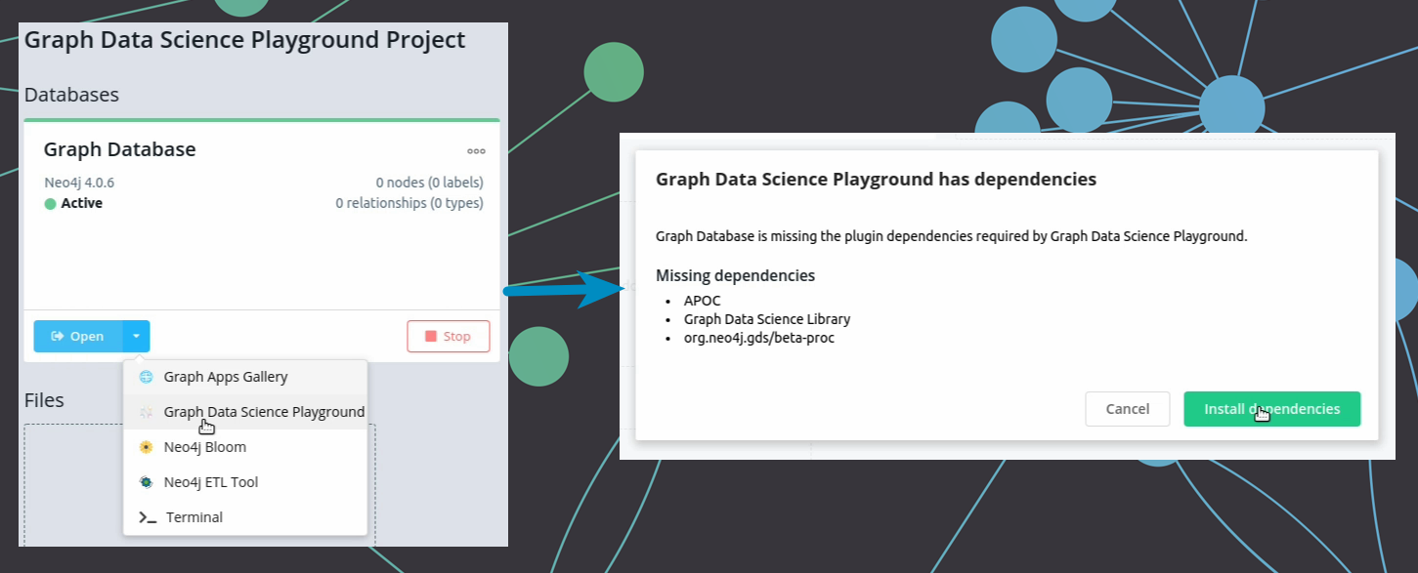Select Graph Apps Gallery menu entry
1418x573 pixels.
pyautogui.click(x=245, y=377)
